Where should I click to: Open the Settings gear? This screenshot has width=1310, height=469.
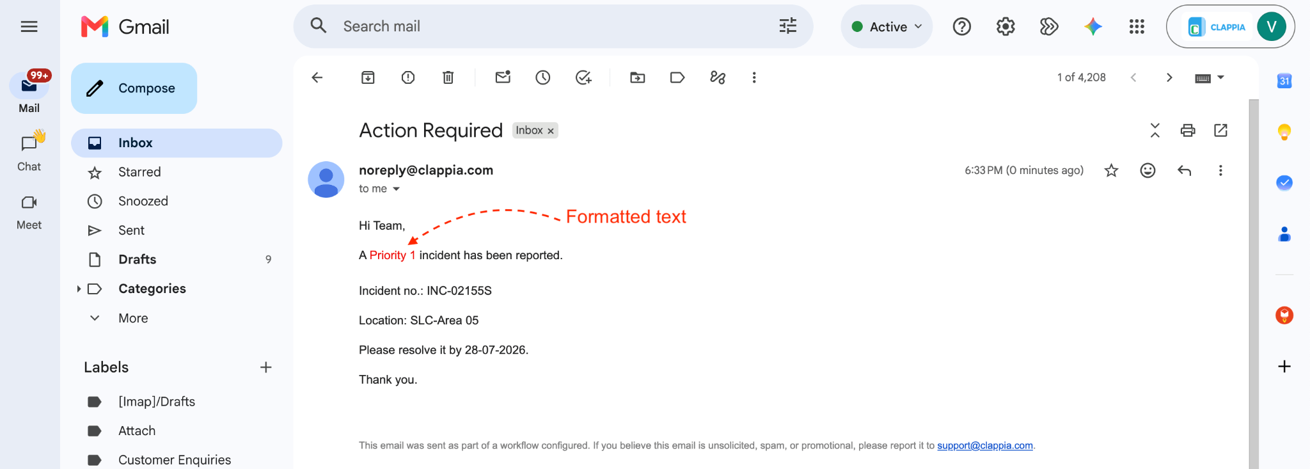tap(1006, 26)
